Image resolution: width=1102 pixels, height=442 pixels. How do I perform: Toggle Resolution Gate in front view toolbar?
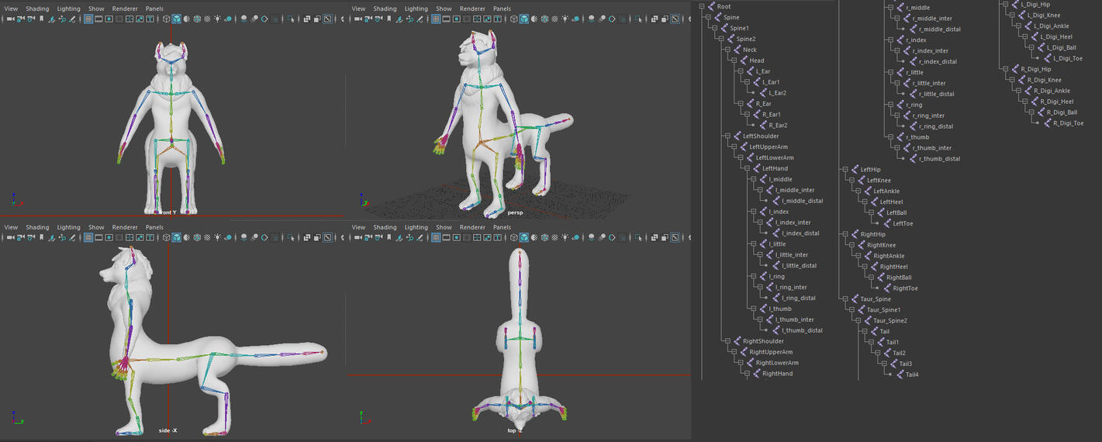(x=109, y=19)
